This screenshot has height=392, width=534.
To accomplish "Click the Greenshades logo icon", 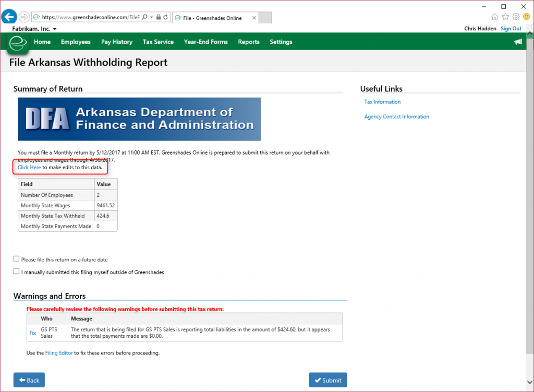I will pos(18,43).
